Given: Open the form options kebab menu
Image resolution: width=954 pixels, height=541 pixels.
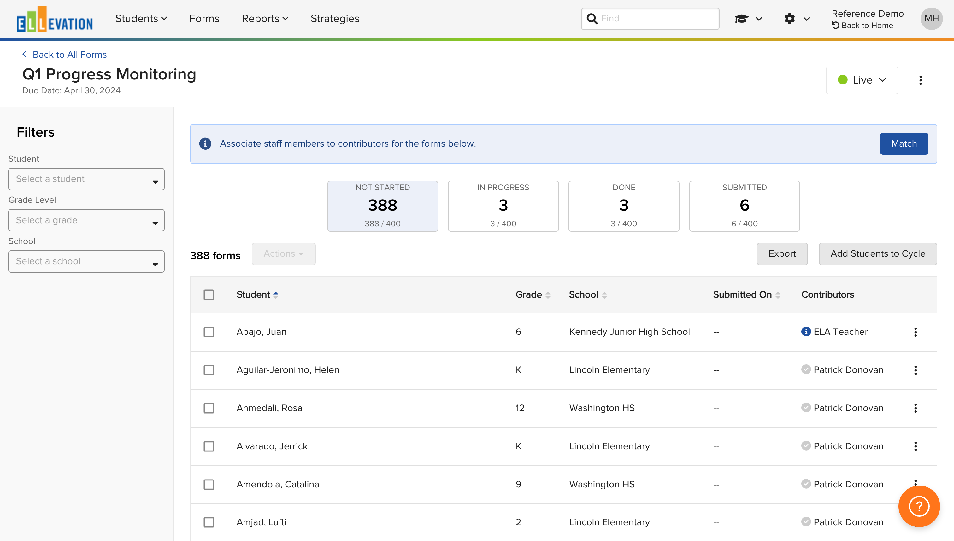Looking at the screenshot, I should tap(921, 80).
